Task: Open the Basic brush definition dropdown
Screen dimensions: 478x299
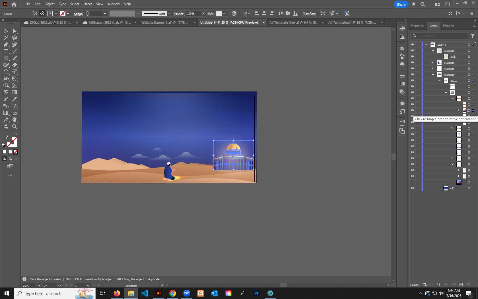Action: tap(169, 13)
